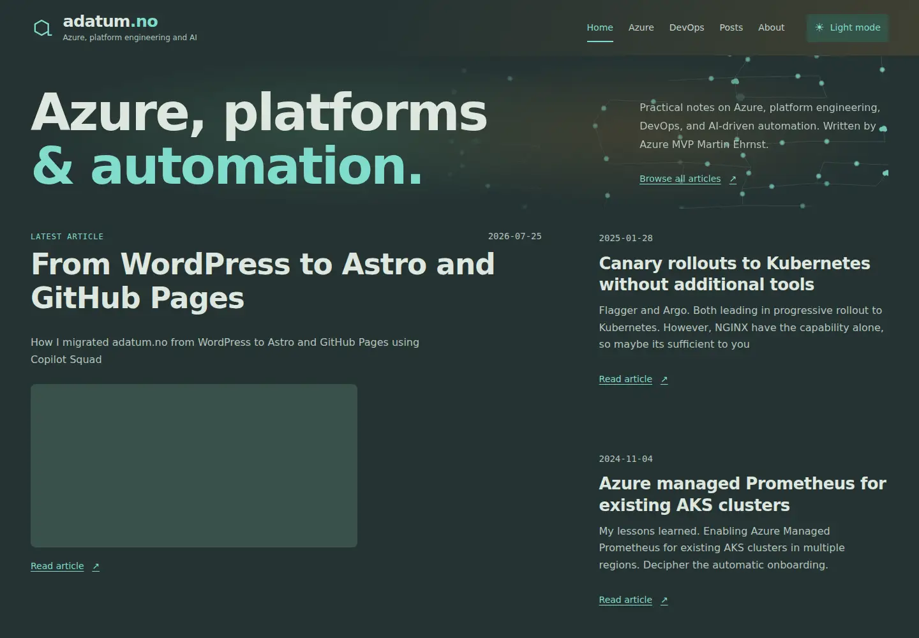Click the LATEST ARTICLE label
This screenshot has height=638, width=919.
click(x=67, y=237)
